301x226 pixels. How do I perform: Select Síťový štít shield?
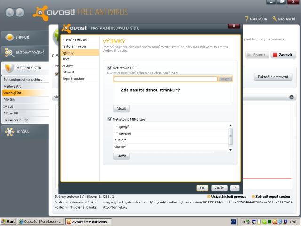click(25, 113)
